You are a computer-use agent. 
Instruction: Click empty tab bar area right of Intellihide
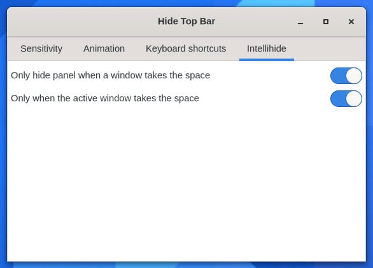click(x=330, y=49)
